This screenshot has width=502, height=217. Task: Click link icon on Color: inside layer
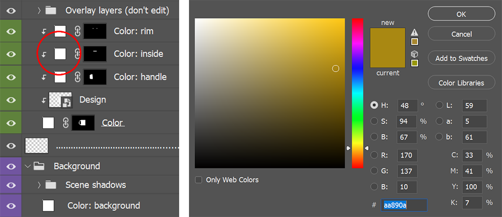(x=77, y=54)
